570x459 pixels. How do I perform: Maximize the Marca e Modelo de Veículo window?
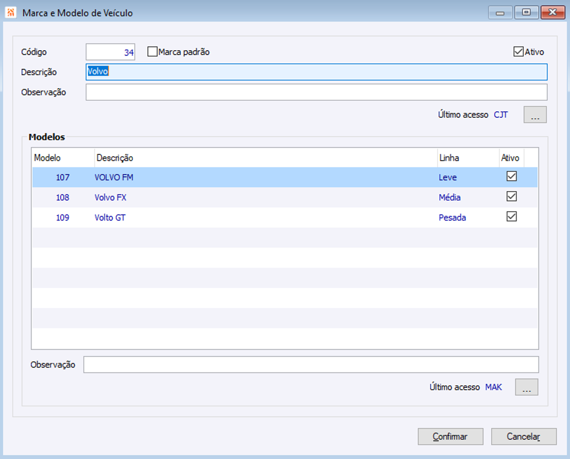[x=526, y=12]
